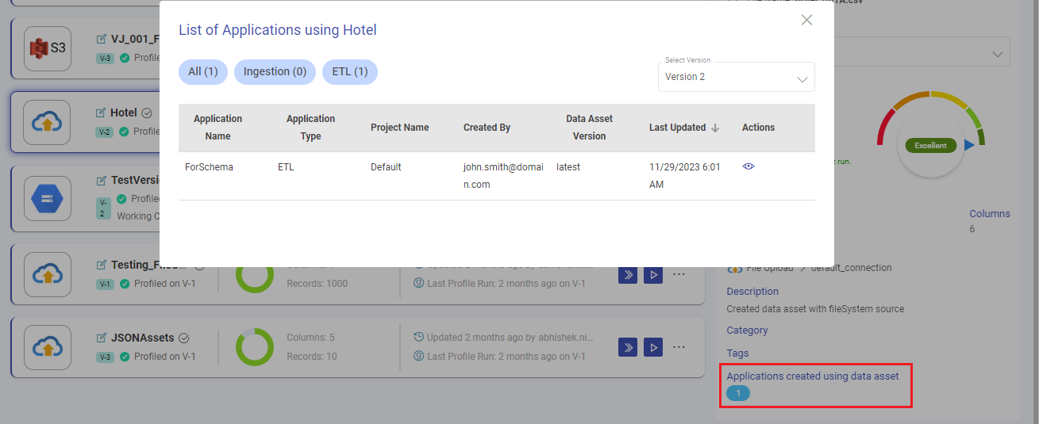
Task: Click the Hotel cloud upload icon
Action: click(x=48, y=122)
